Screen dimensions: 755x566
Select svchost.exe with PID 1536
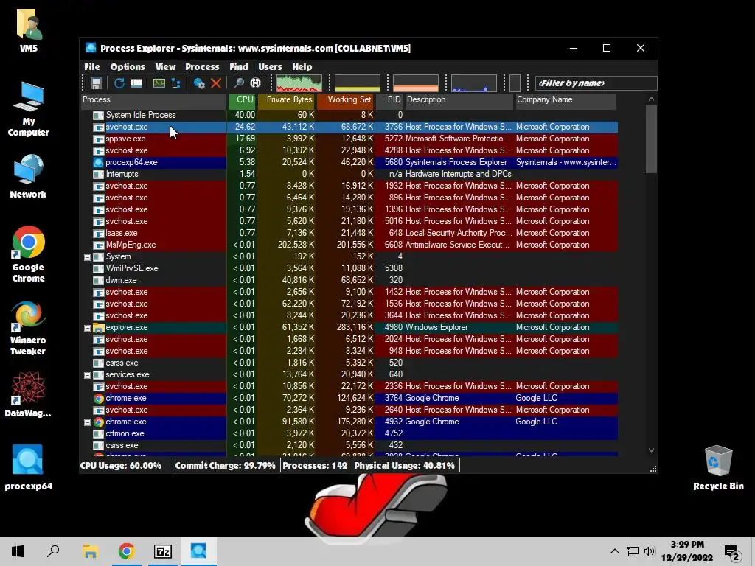coord(349,304)
